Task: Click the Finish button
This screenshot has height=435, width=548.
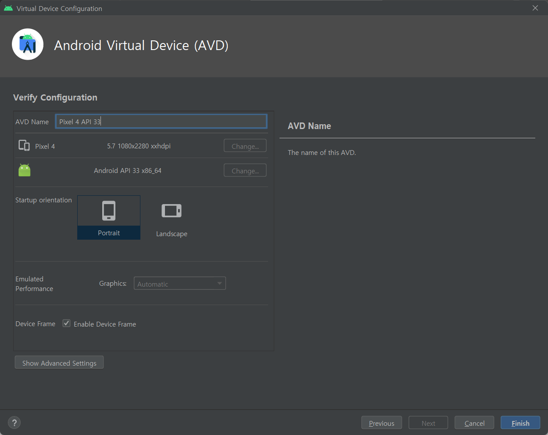Action: [x=520, y=423]
